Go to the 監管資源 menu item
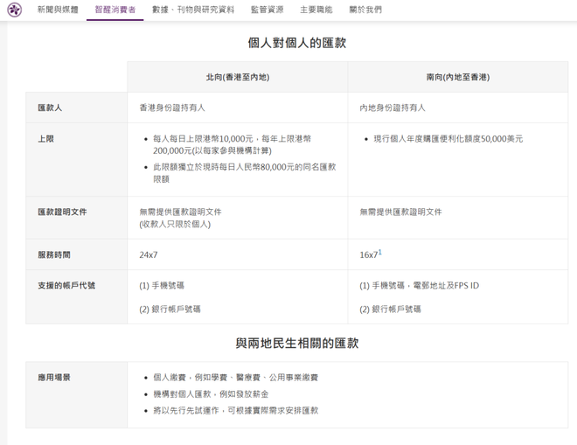577x445 pixels. click(x=267, y=10)
